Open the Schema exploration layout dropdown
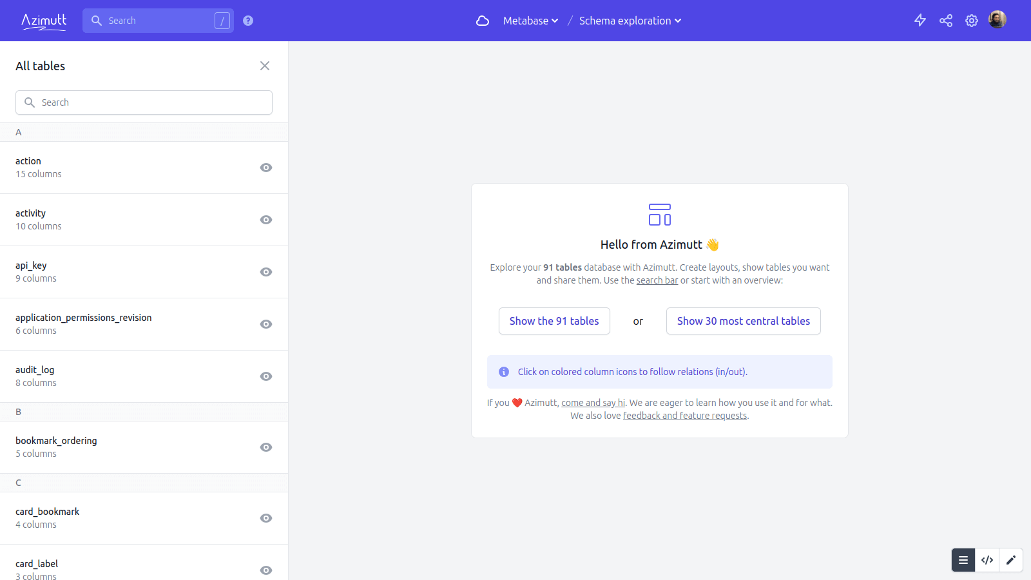The image size is (1031, 580). pos(630,21)
